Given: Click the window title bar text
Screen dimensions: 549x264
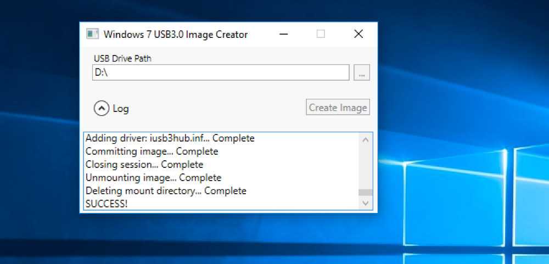Looking at the screenshot, I should pos(175,35).
